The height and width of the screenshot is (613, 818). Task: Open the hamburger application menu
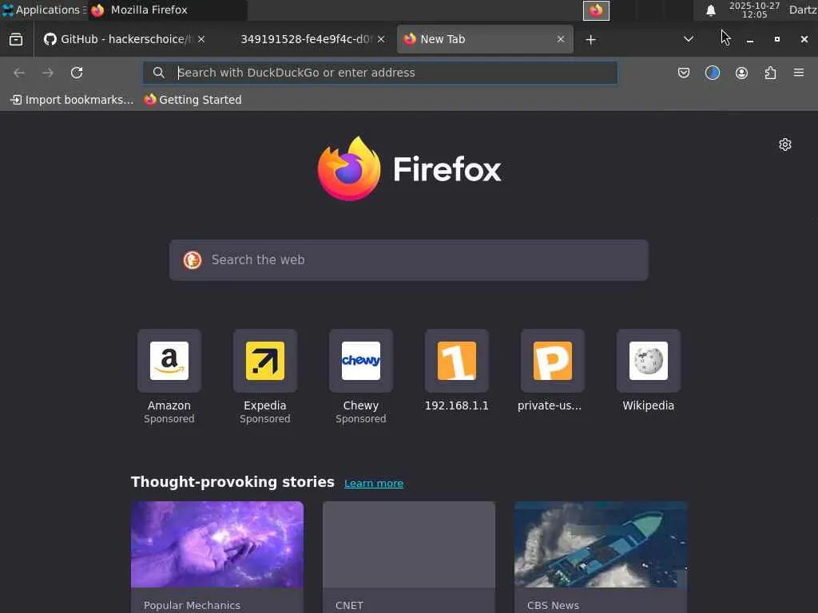coord(799,73)
